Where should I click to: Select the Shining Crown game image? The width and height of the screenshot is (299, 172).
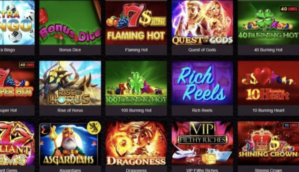(268, 144)
